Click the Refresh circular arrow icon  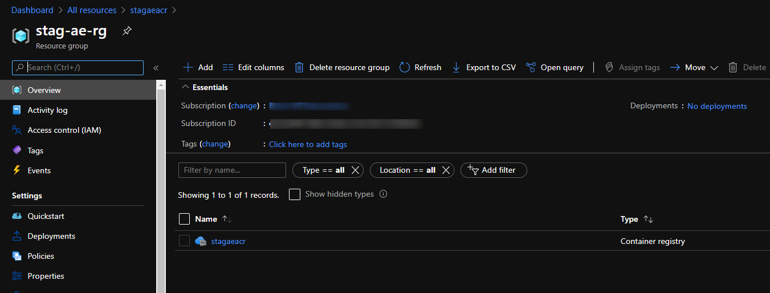click(x=405, y=67)
